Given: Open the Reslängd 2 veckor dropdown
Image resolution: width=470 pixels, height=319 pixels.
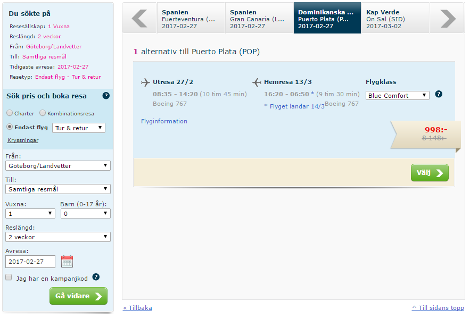Looking at the screenshot, I should 58,237.
